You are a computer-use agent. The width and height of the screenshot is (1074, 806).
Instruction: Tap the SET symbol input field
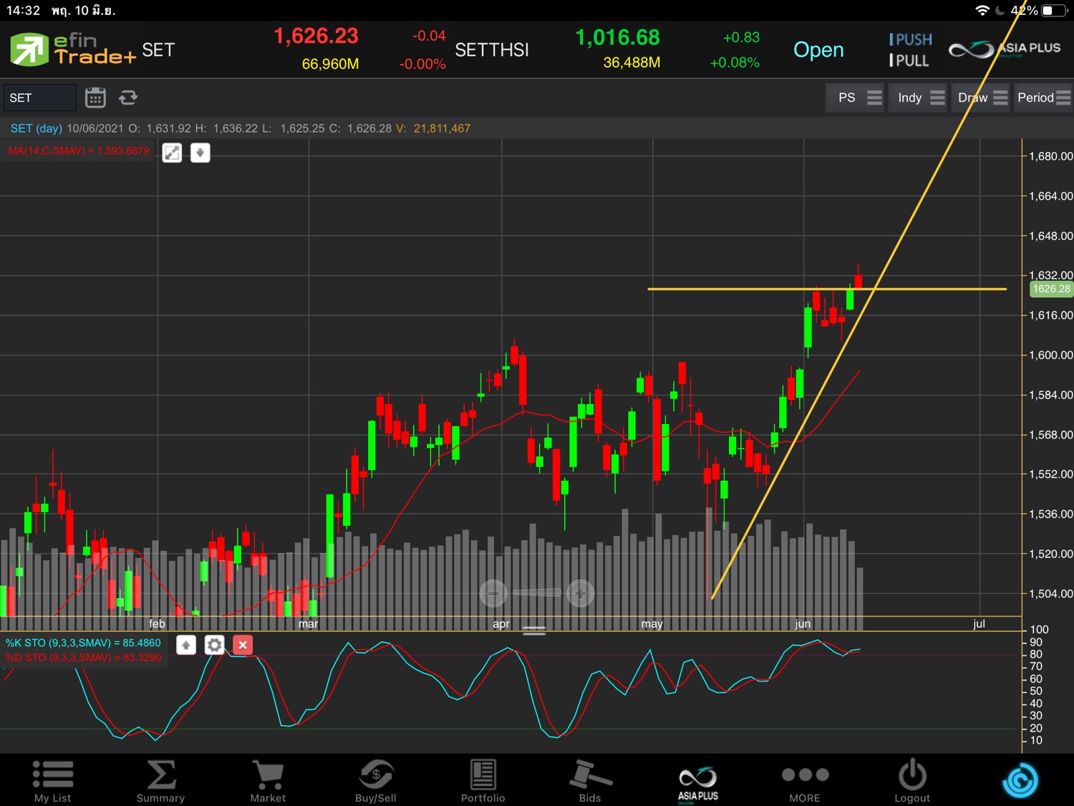[x=39, y=97]
